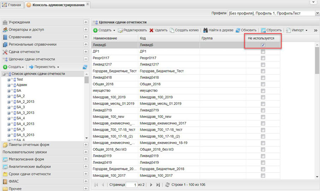Switch to the Главная tab
Image resolution: width=320 pixels, height=191 pixels.
pyautogui.click(x=12, y=5)
